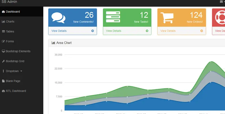Screen dimensions: 225x114
Task: Navigate to Bootstrap Elements
Action: click(x=22, y=51)
